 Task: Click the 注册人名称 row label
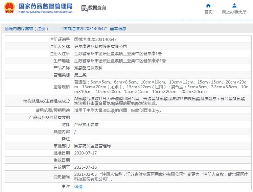tap(60, 47)
